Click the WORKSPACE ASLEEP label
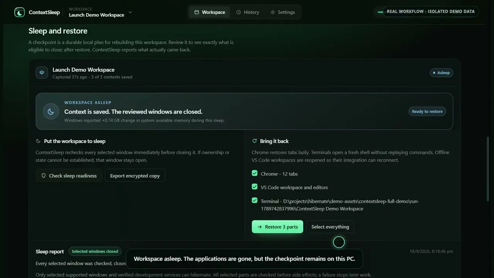The height and width of the screenshot is (278, 494). 88,103
